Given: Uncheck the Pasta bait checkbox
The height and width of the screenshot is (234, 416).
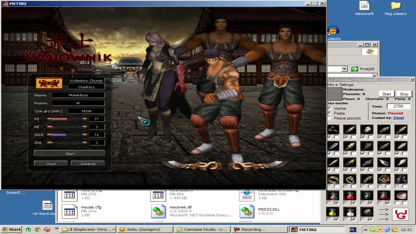Looking at the screenshot, I should click(x=329, y=113).
